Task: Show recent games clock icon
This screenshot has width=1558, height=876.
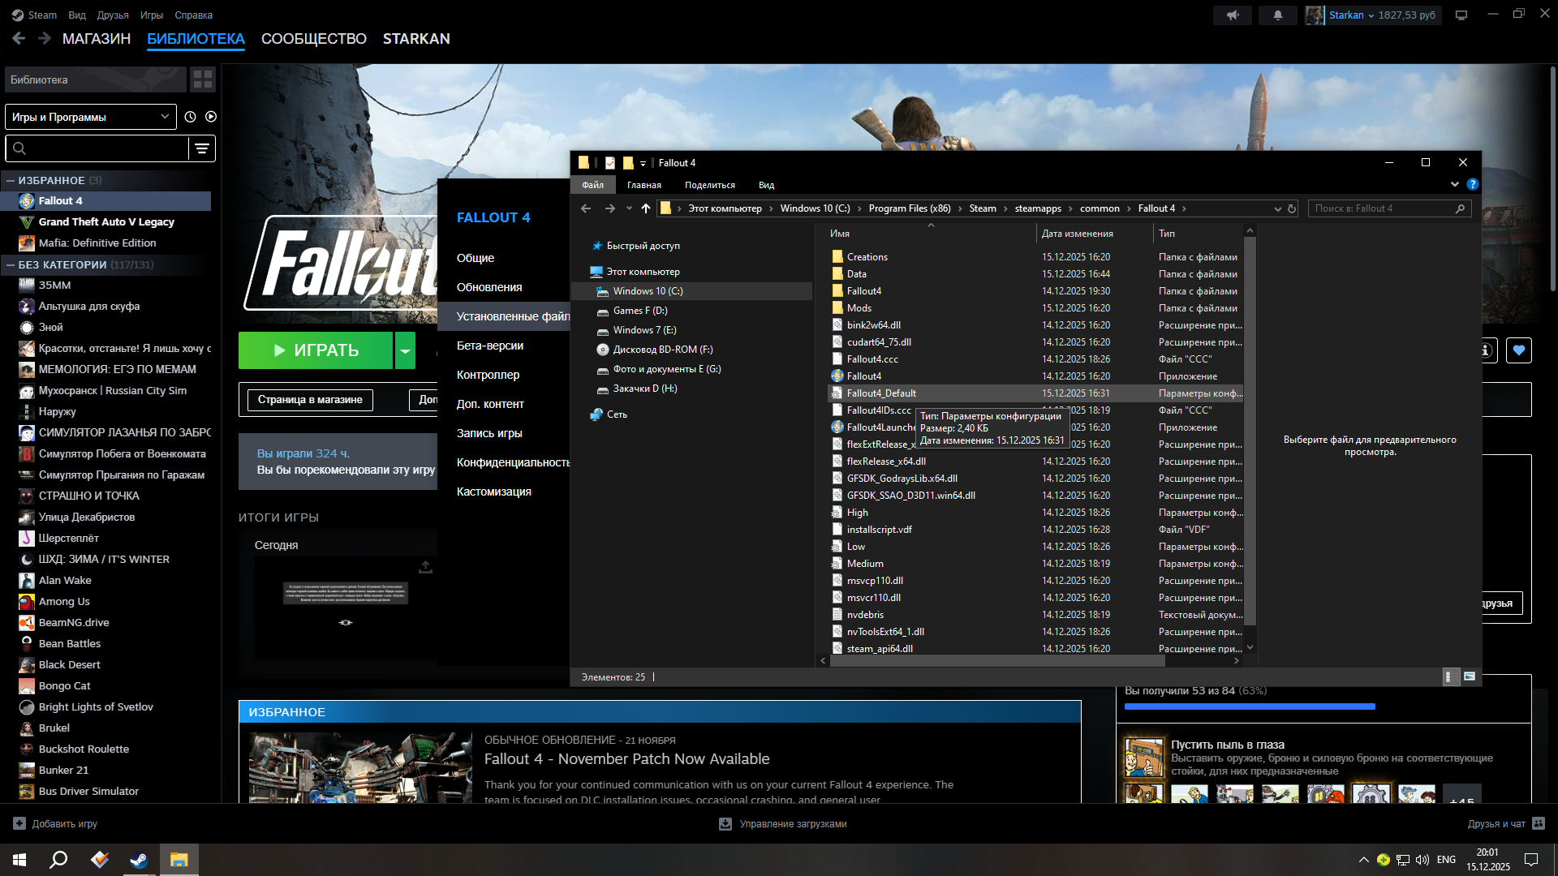Action: coord(190,117)
